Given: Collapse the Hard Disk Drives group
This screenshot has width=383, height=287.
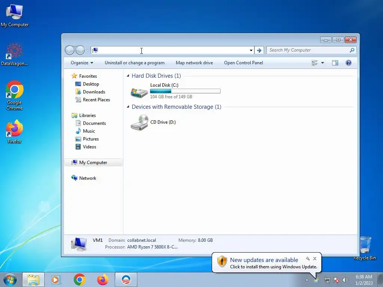Looking at the screenshot, I should pos(128,76).
